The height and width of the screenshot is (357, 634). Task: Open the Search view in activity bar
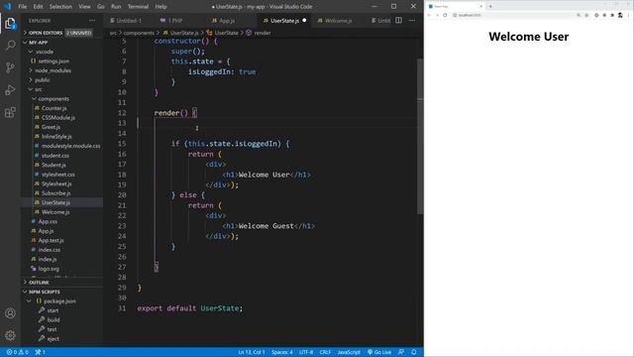click(10, 45)
